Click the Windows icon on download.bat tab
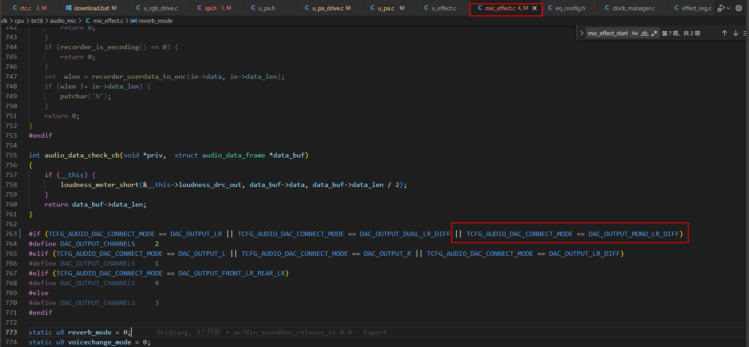749x347 pixels. point(69,8)
